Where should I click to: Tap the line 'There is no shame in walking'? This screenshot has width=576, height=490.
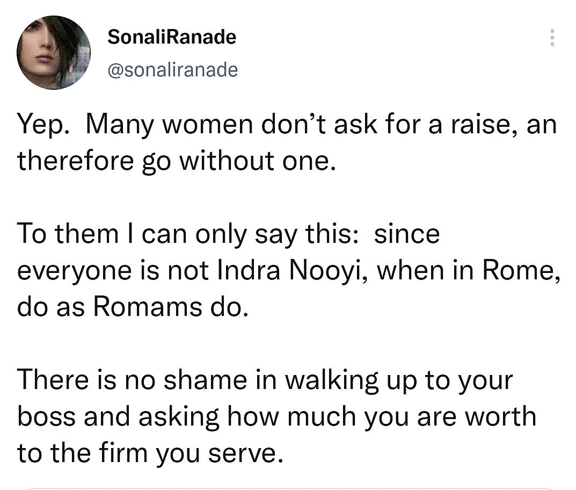(265, 380)
